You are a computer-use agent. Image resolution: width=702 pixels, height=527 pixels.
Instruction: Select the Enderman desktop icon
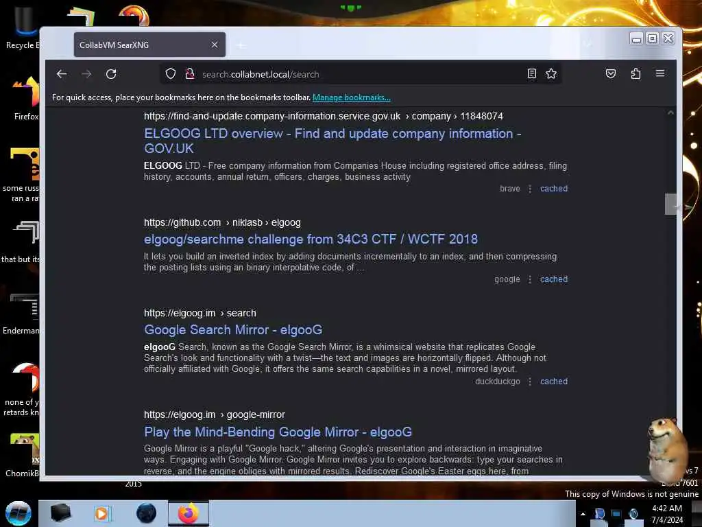click(x=21, y=313)
